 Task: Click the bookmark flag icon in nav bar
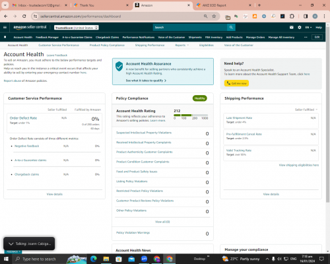point(5,37)
